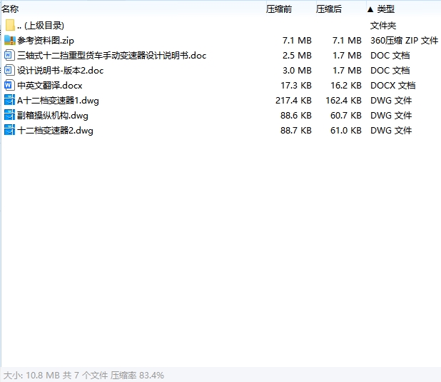Viewport: 441px width, 382px height.
Task: Select the file 副箱操纵机构.dwg
Action: click(53, 116)
